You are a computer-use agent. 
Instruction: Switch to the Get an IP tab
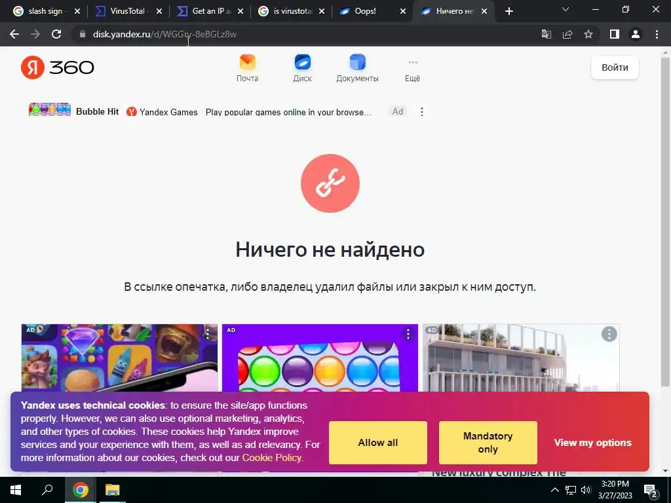pyautogui.click(x=210, y=11)
